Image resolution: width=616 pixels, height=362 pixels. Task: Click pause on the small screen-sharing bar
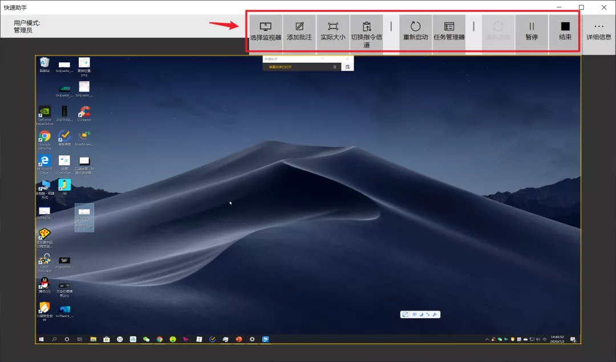click(x=335, y=67)
